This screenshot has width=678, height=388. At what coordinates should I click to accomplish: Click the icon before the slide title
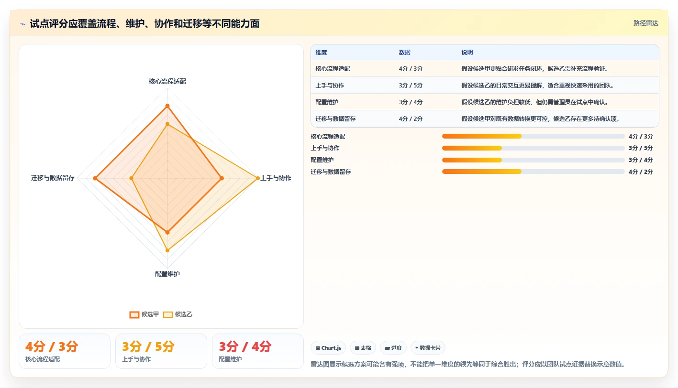pyautogui.click(x=22, y=24)
